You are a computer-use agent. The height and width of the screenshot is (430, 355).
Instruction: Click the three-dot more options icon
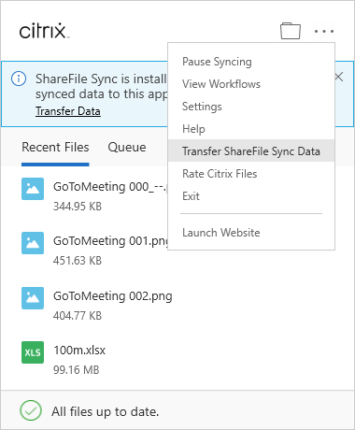[x=324, y=31]
